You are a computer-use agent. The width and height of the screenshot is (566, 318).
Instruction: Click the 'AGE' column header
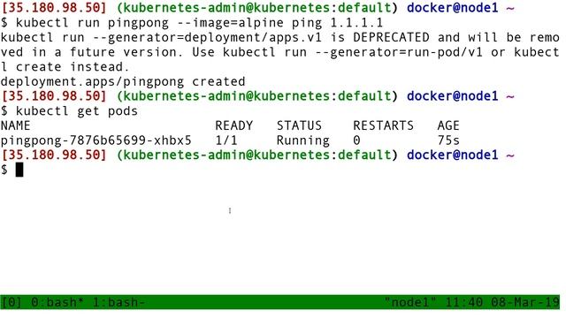click(448, 125)
